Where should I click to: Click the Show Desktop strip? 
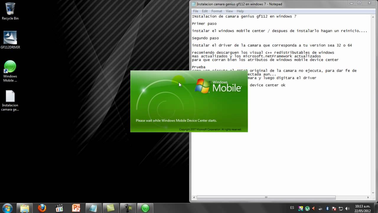point(376,208)
